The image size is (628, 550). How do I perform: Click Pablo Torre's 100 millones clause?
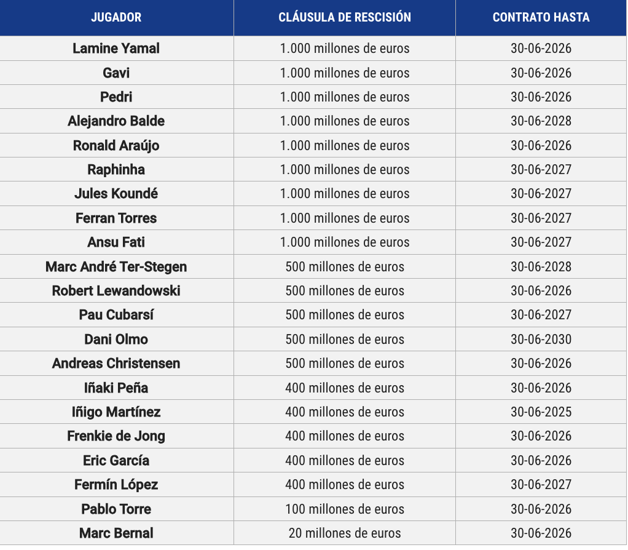point(345,509)
